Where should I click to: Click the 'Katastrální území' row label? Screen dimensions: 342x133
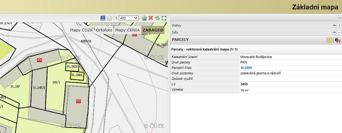coord(185,57)
